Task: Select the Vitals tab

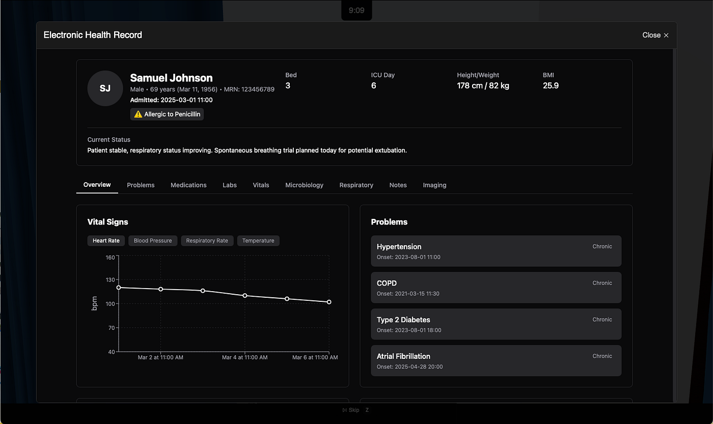Action: click(261, 185)
